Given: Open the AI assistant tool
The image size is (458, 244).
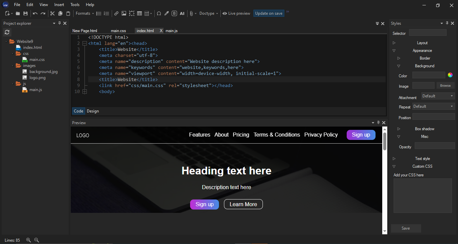Looking at the screenshot, I should click(182, 13).
